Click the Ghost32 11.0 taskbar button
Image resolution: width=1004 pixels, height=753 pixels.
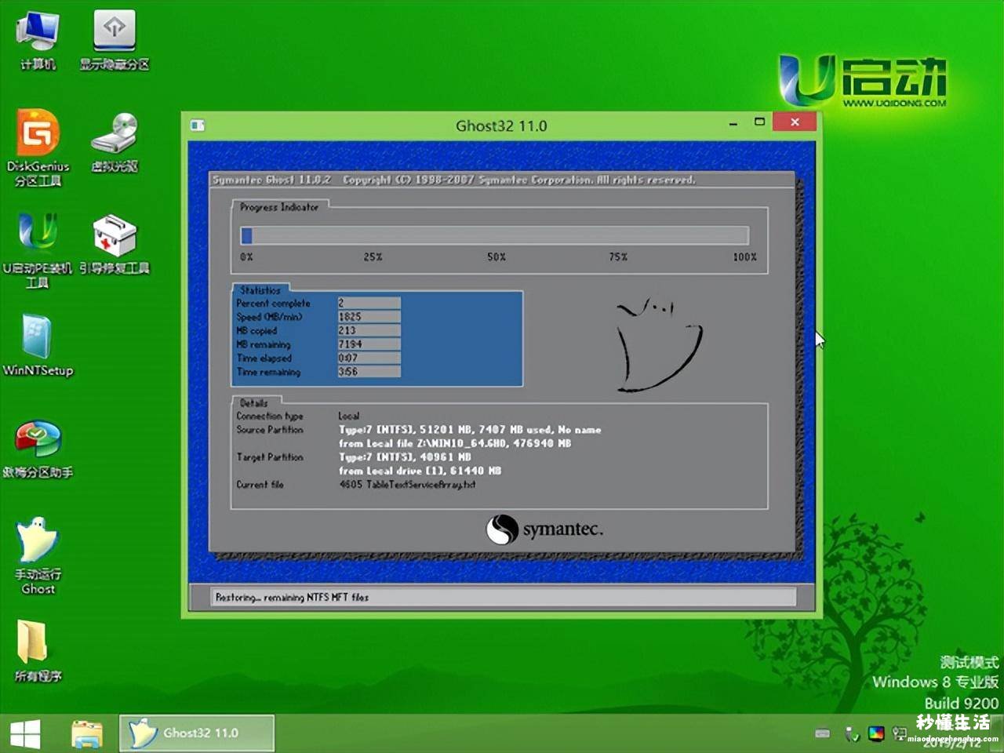pyautogui.click(x=196, y=733)
